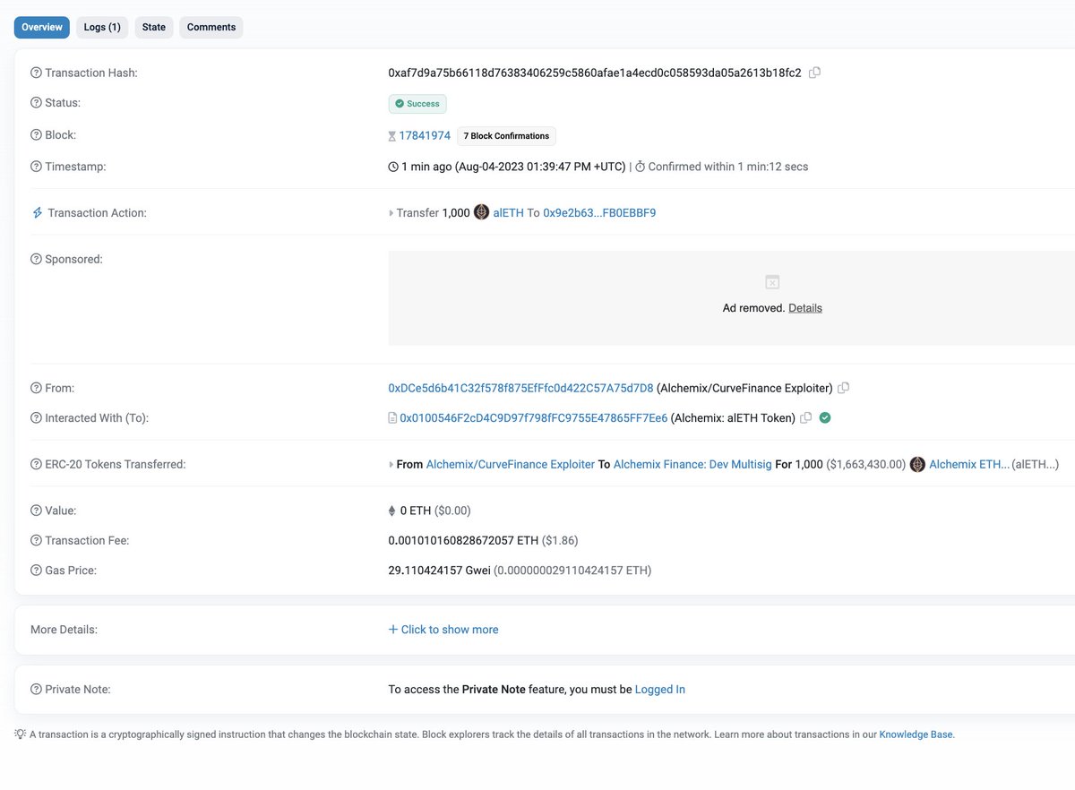Image resolution: width=1075 pixels, height=790 pixels.
Task: Copy the transaction hash to clipboard
Action: (814, 73)
